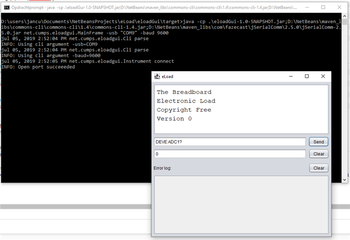Click the 'Version 0' text line

(174, 119)
